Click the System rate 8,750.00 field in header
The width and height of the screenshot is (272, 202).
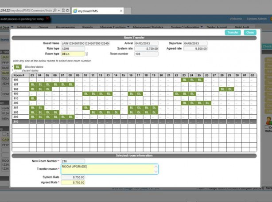[x=146, y=49]
